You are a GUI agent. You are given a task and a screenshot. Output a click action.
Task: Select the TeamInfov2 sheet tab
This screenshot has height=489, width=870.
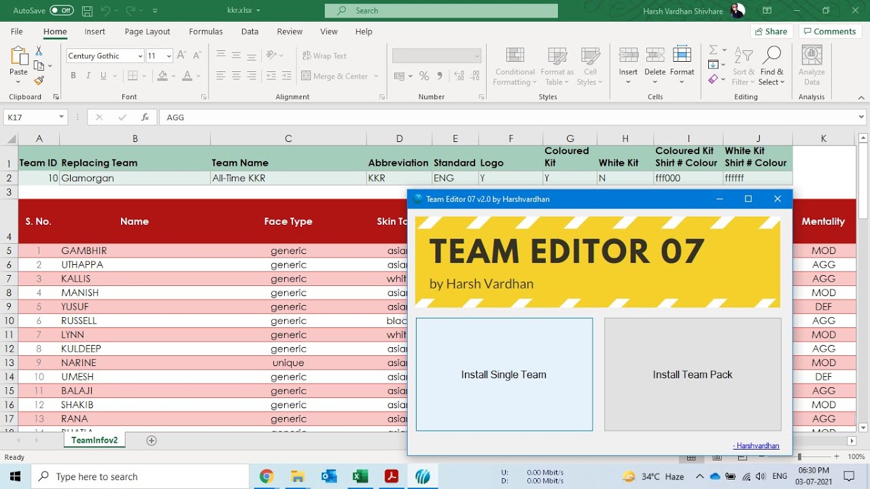pyautogui.click(x=94, y=440)
